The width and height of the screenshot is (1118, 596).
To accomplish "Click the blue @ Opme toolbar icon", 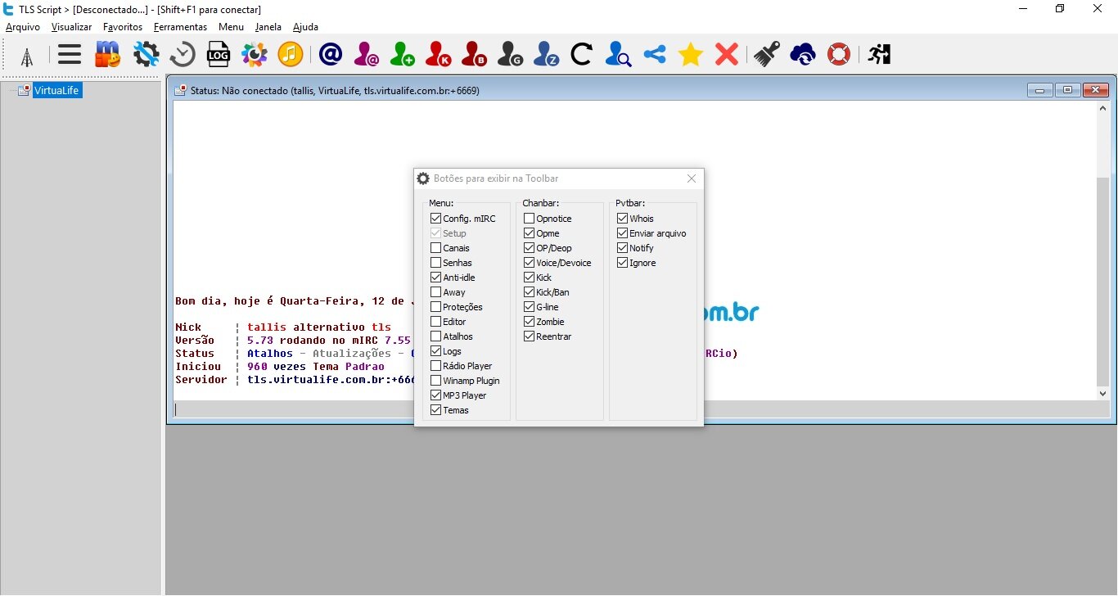I will pos(330,55).
